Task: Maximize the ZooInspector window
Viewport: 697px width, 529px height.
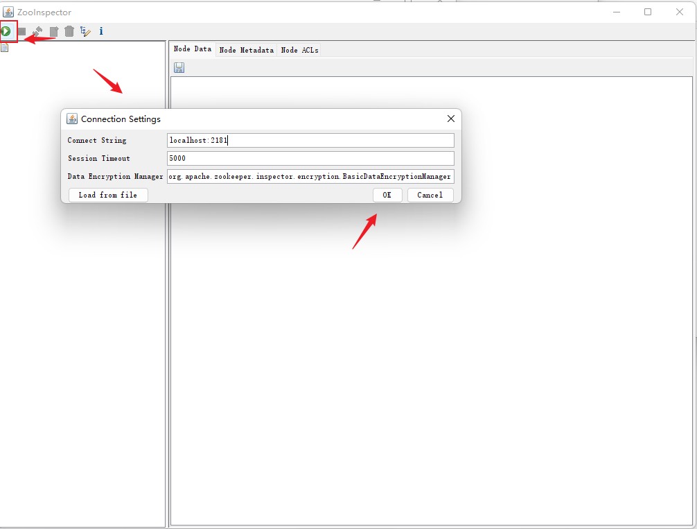Action: (x=648, y=12)
